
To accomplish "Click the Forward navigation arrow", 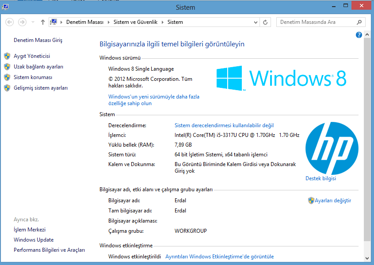I will click(x=22, y=22).
